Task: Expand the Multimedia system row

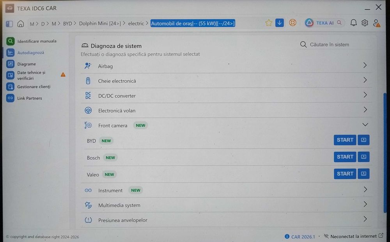Action: pyautogui.click(x=226, y=205)
